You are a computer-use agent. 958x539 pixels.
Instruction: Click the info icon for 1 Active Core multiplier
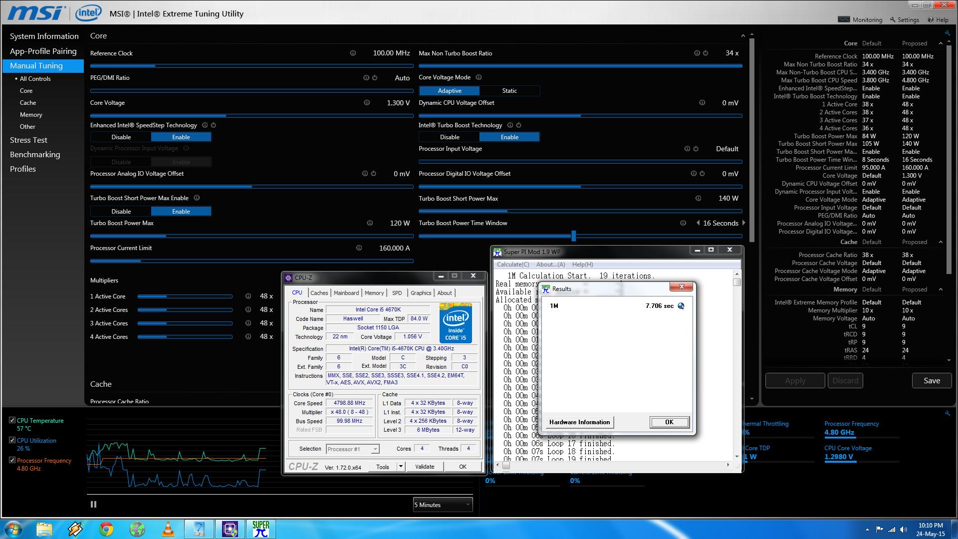[248, 296]
